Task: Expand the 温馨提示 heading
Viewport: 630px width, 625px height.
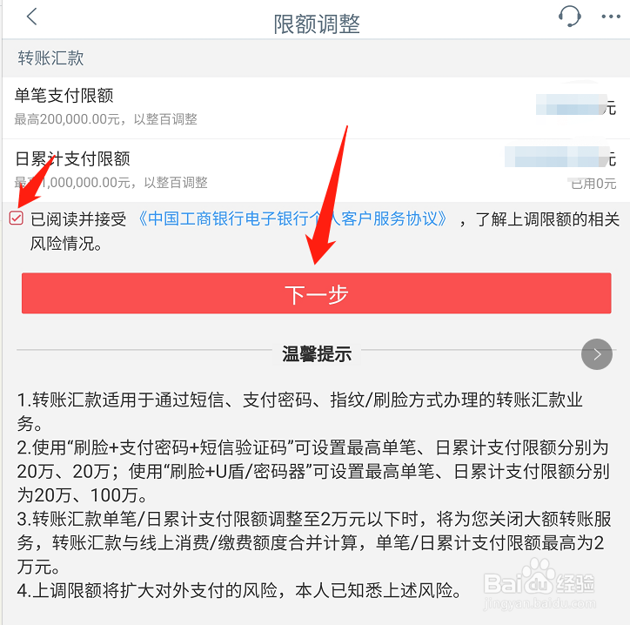Action: (x=317, y=354)
